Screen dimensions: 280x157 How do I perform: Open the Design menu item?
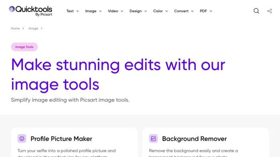click(136, 11)
